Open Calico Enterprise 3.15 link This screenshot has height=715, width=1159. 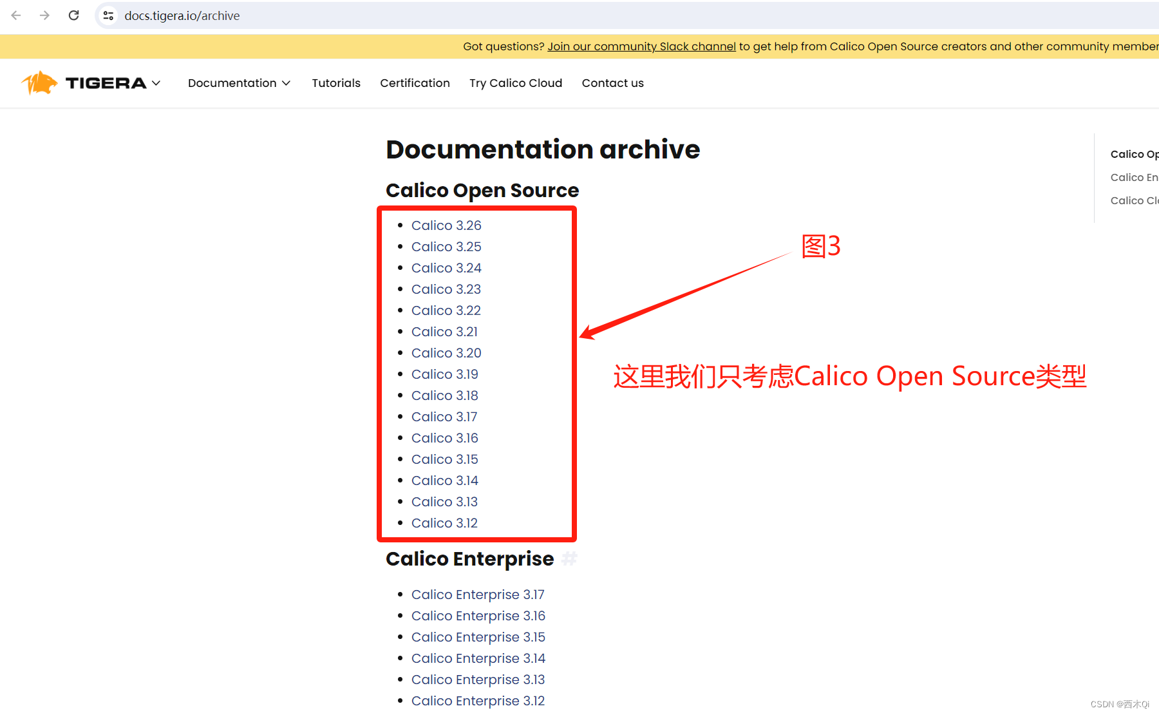(478, 637)
